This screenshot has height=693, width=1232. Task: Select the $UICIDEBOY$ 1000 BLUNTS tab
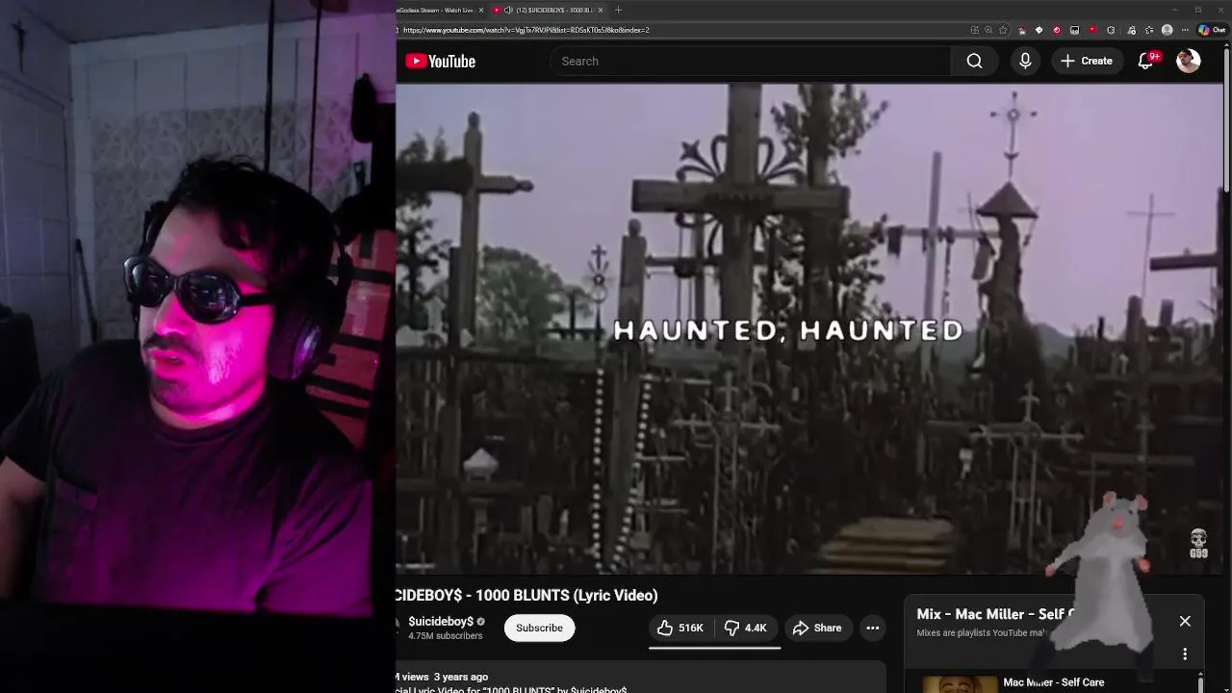[x=549, y=10]
